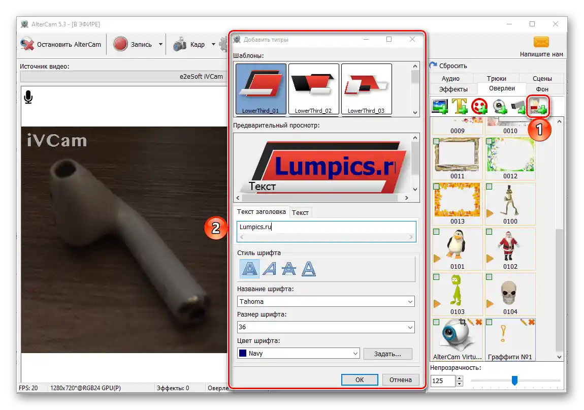
Task: Enable overlay 0013 autumn leaves checkbox
Action: point(436,186)
